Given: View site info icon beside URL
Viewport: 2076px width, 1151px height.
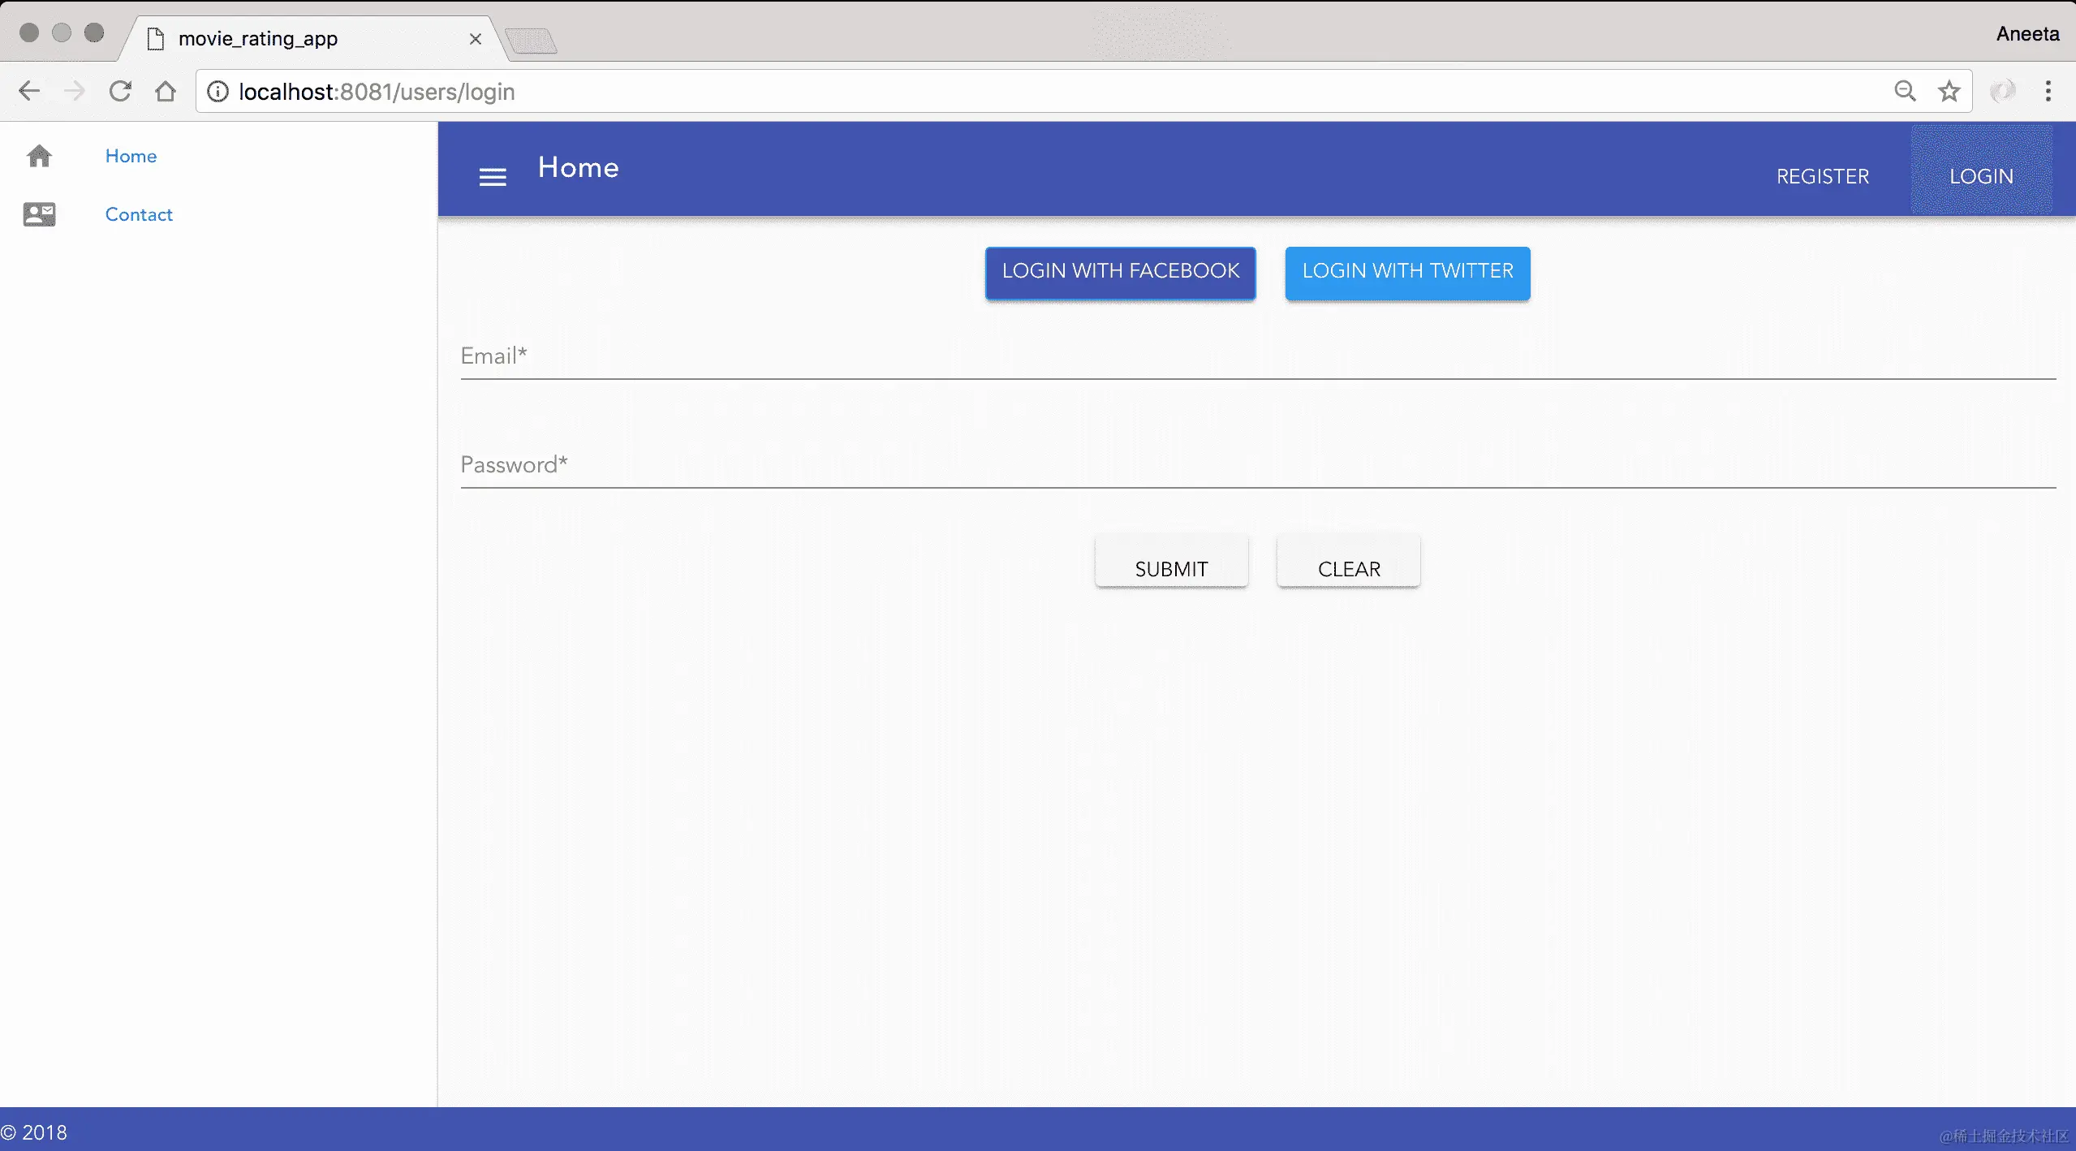Looking at the screenshot, I should [218, 91].
